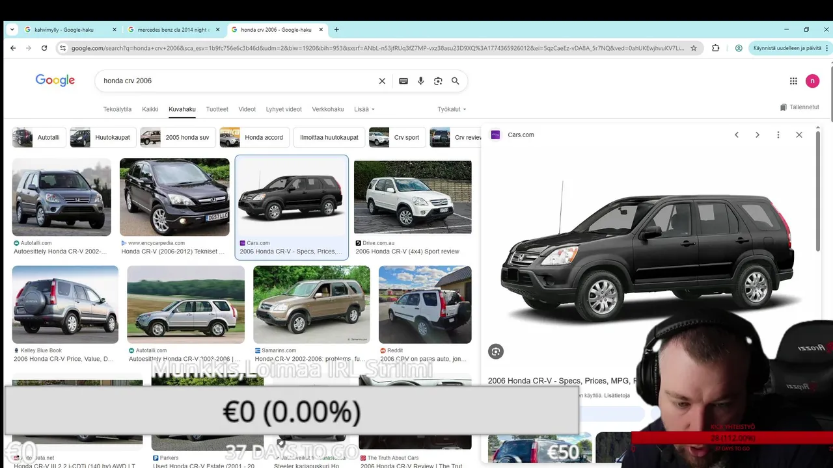The height and width of the screenshot is (468, 833).
Task: Bookmark this page with the star icon
Action: (694, 48)
